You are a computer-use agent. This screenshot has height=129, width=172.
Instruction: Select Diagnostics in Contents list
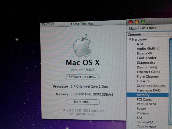click(146, 63)
